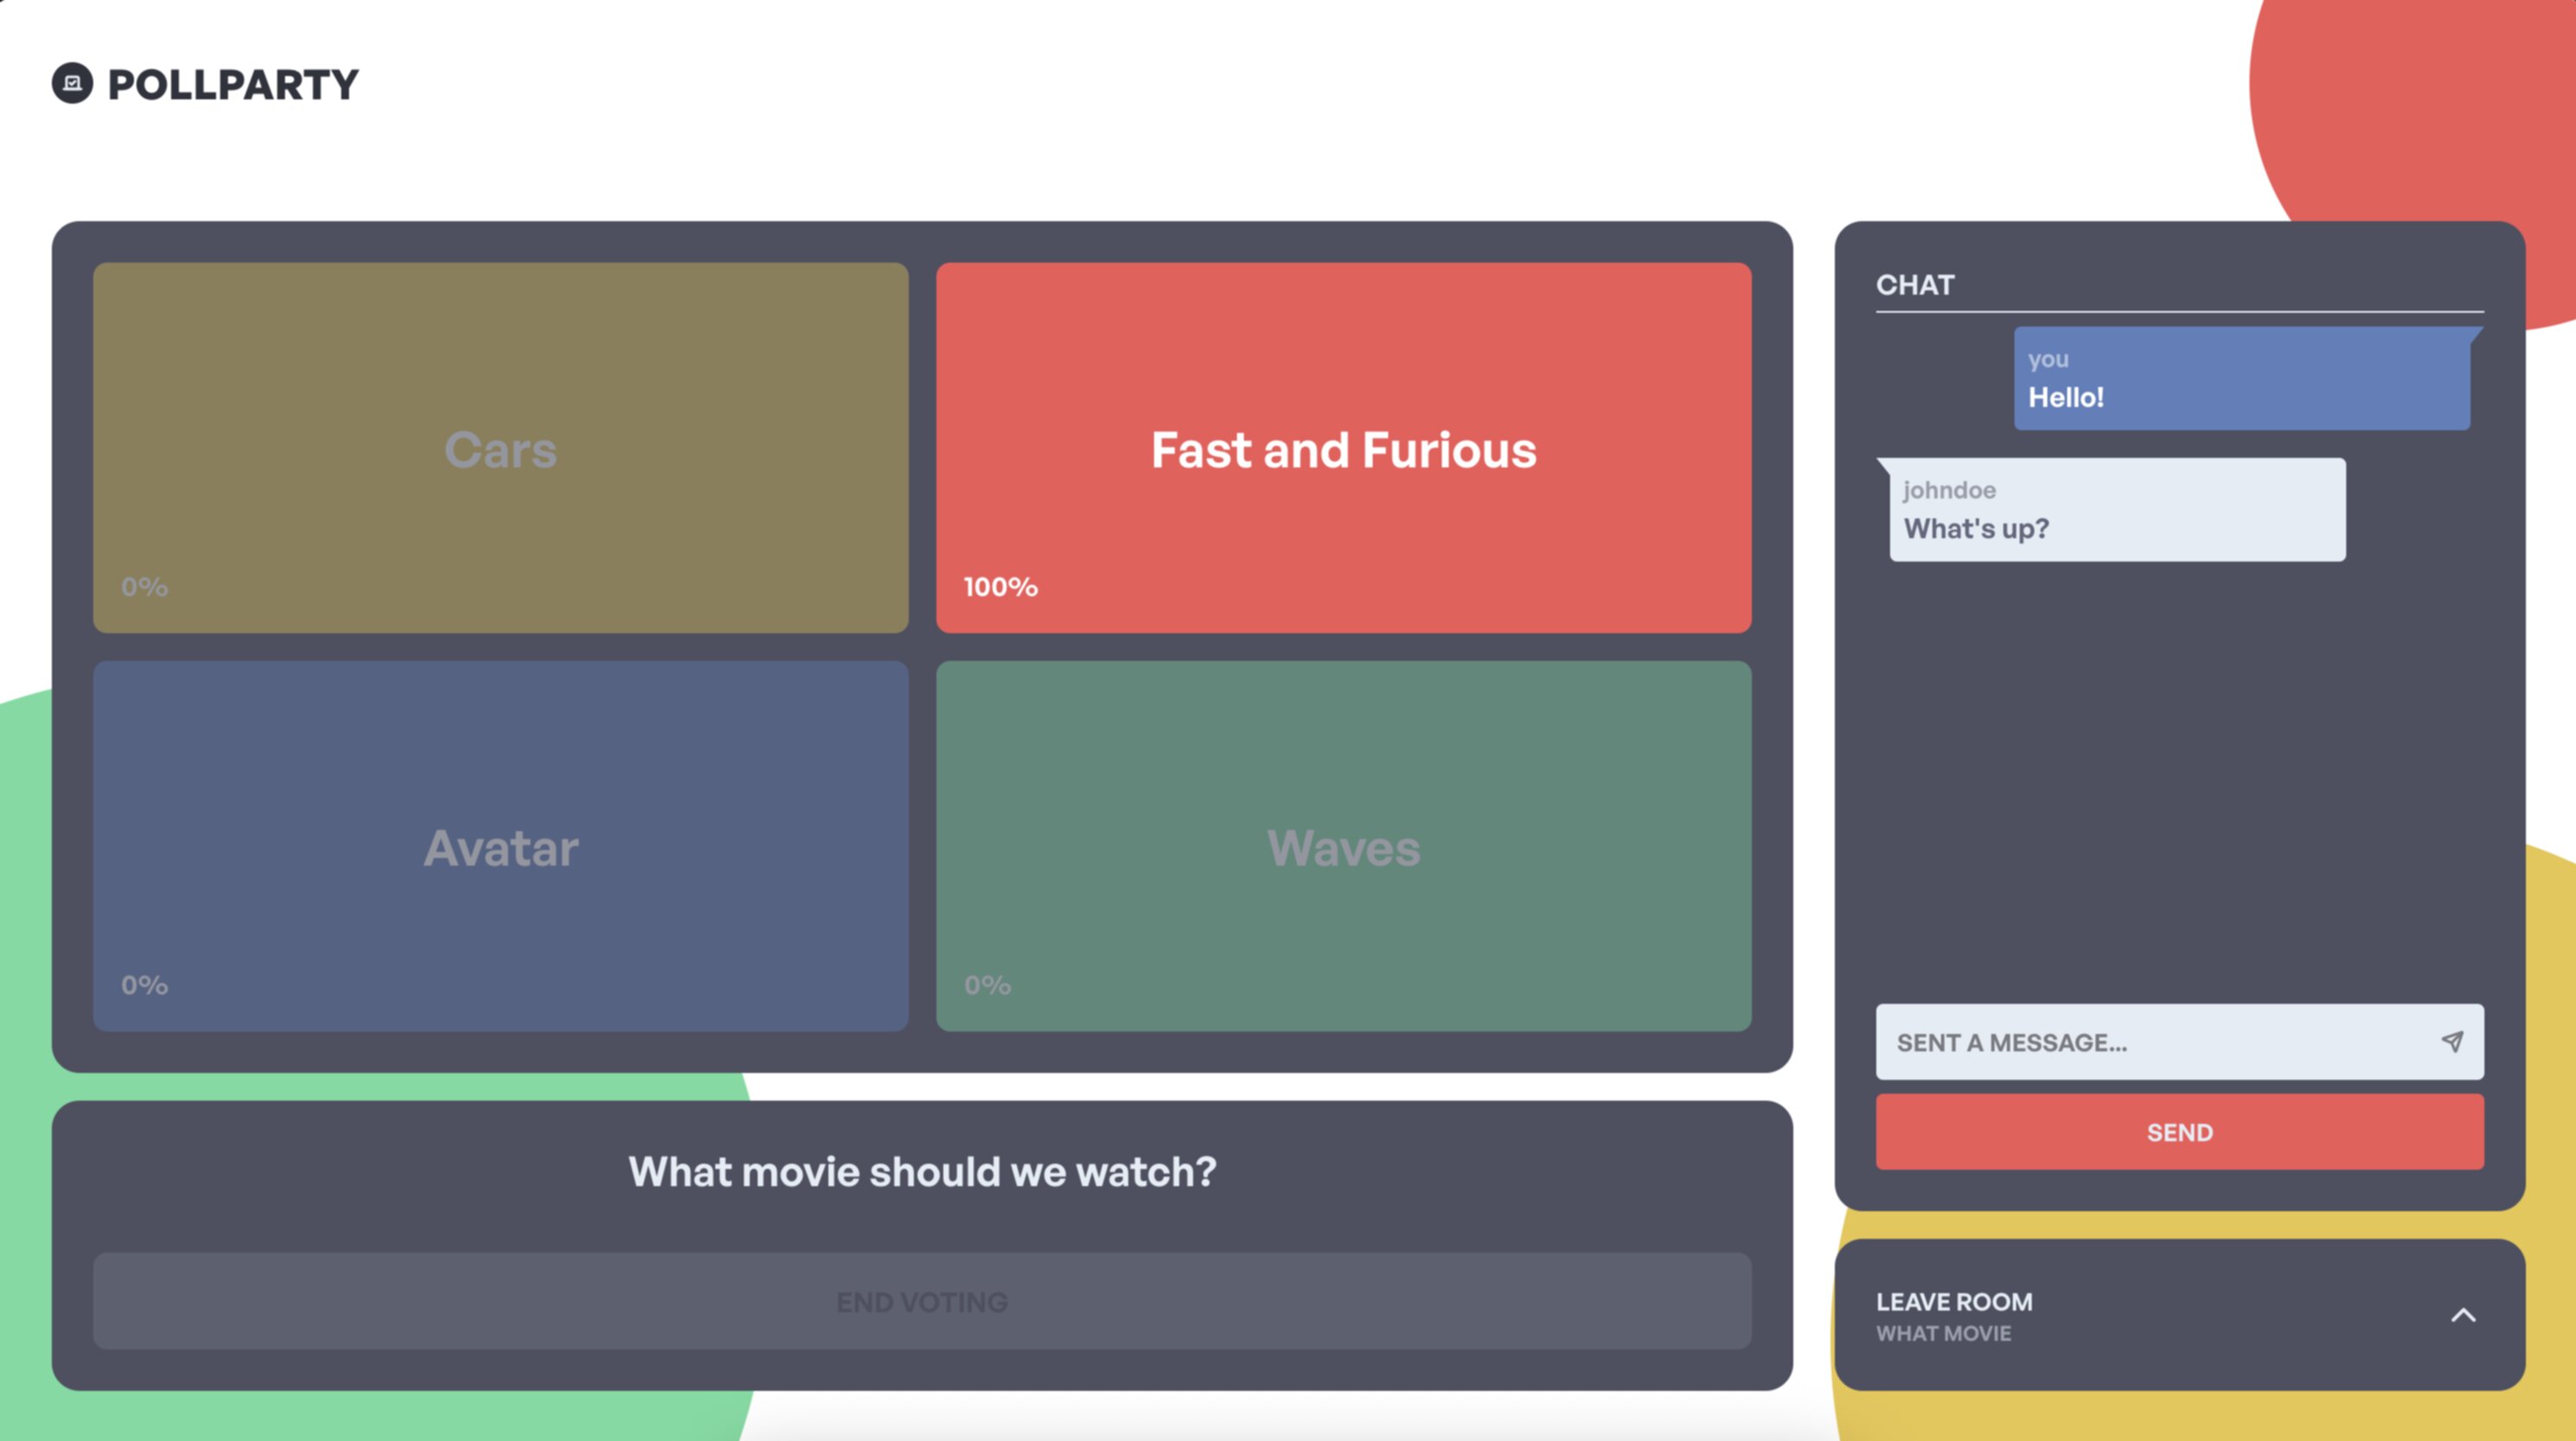The height and width of the screenshot is (1441, 2576).
Task: Expand the Leave Room chevron arrow
Action: [2463, 1315]
